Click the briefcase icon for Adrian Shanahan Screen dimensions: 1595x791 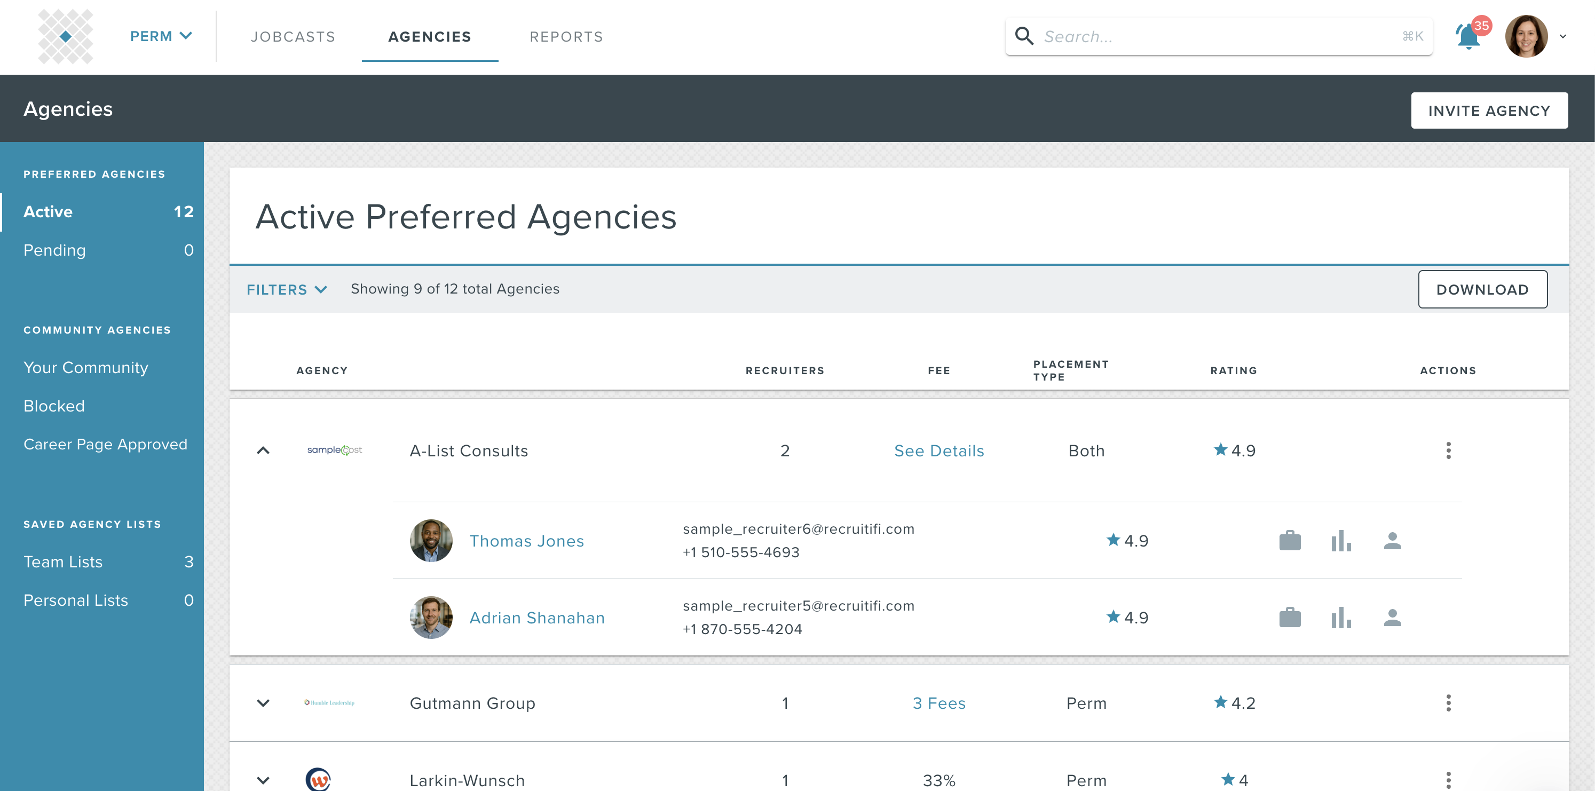1290,617
